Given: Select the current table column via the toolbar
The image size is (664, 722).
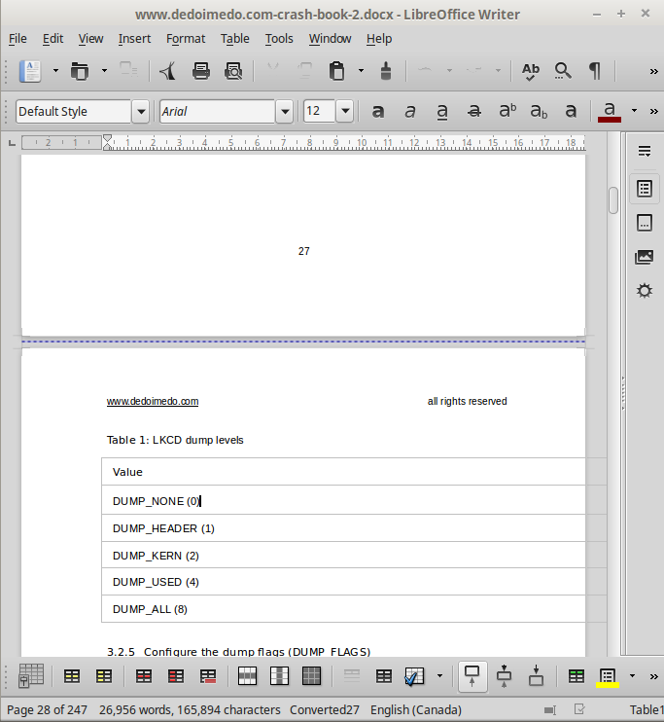Looking at the screenshot, I should [x=279, y=676].
